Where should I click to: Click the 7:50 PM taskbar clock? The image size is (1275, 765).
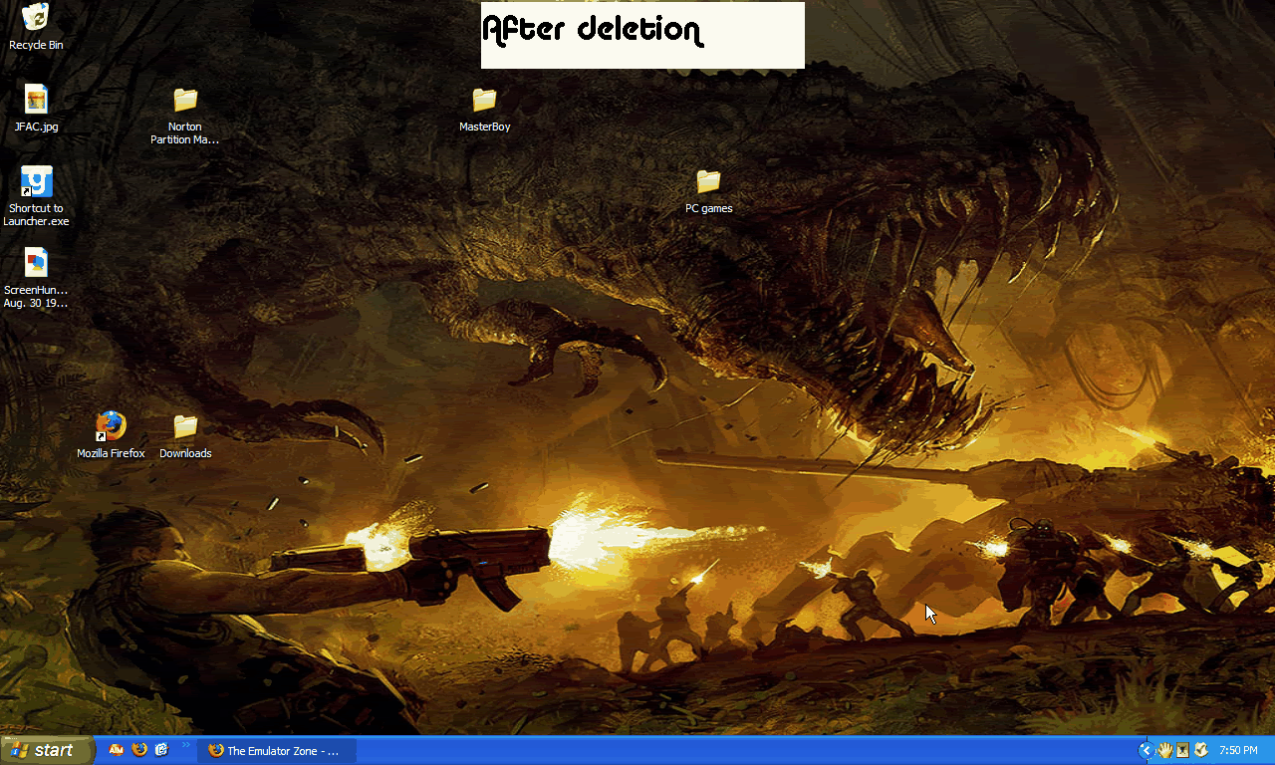coord(1238,751)
